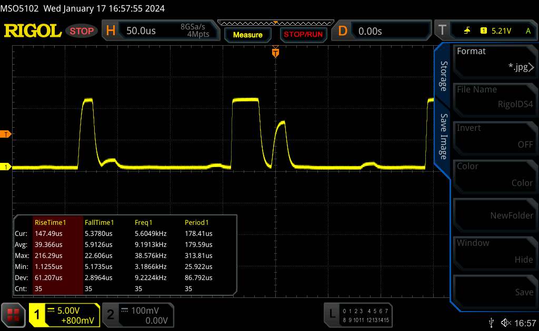Image resolution: width=539 pixels, height=331 pixels.
Task: Select the 8GSa/s sample rate readout
Action: (193, 26)
